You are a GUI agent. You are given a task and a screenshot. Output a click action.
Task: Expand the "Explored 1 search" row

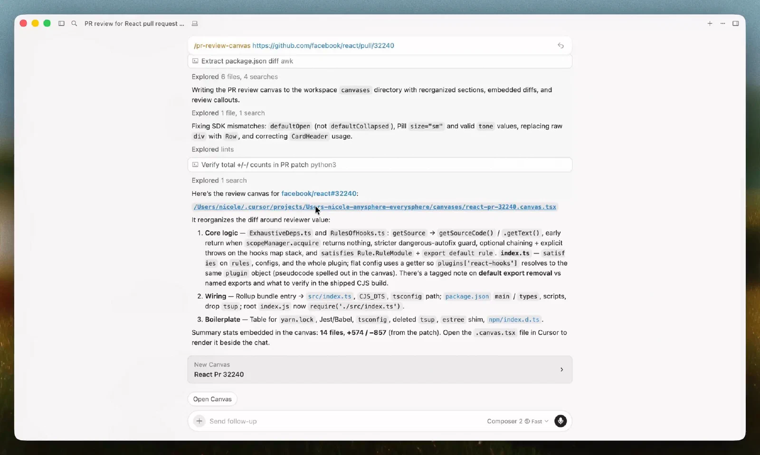[219, 180]
